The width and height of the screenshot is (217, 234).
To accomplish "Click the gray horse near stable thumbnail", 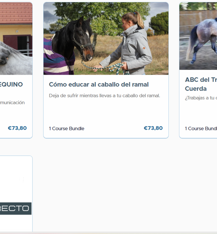I will tap(16, 39).
